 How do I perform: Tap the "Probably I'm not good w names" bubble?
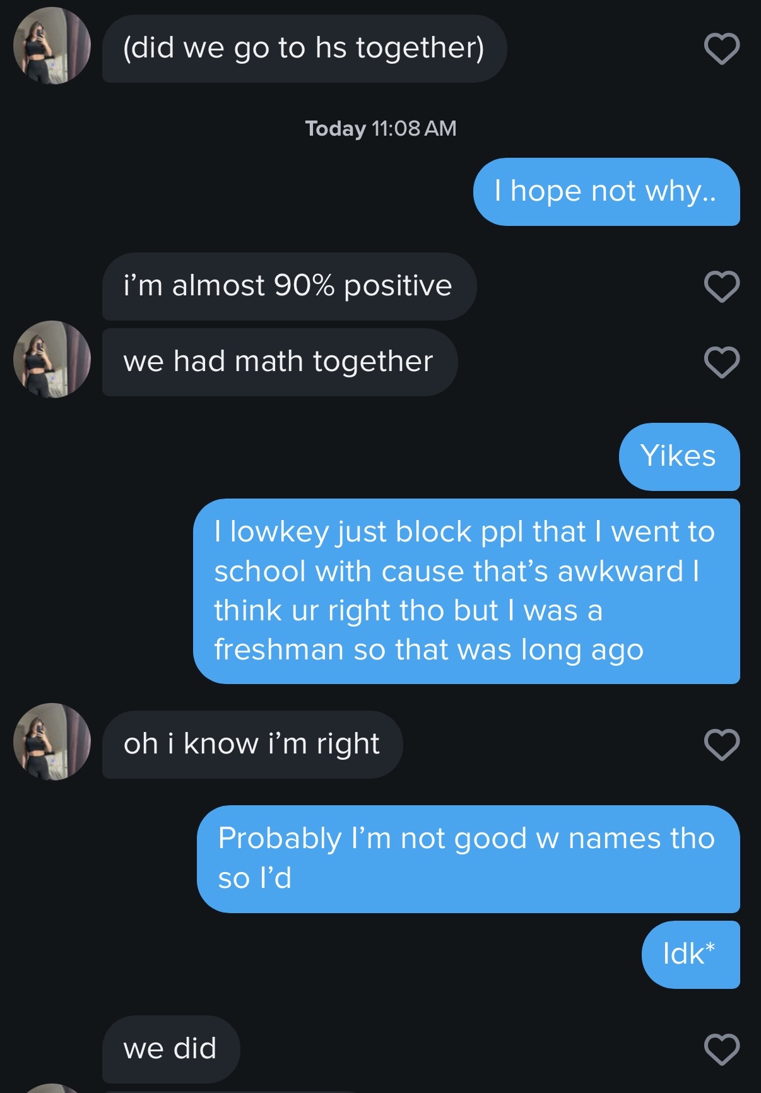[468, 859]
